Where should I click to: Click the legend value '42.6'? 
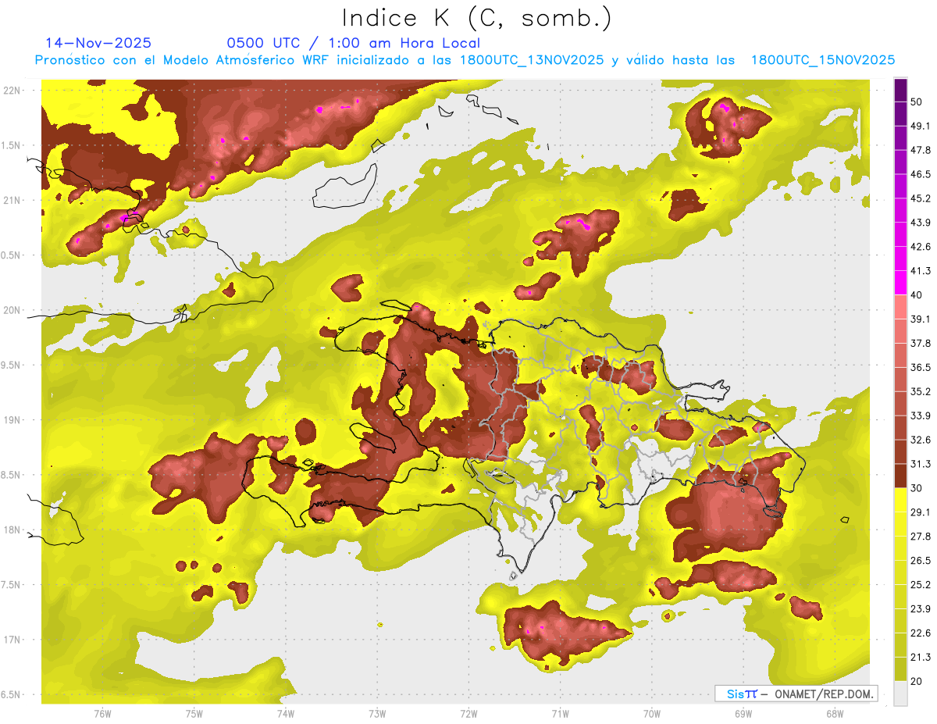tap(921, 247)
